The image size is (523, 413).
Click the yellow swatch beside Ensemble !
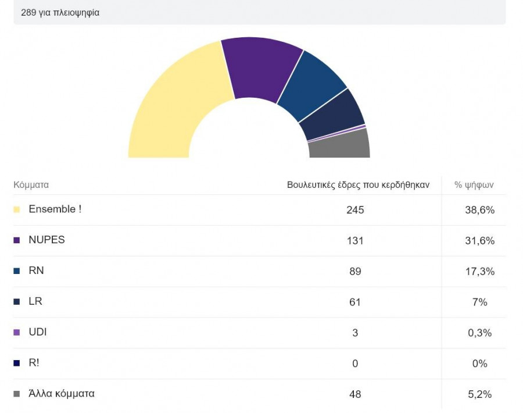click(17, 209)
